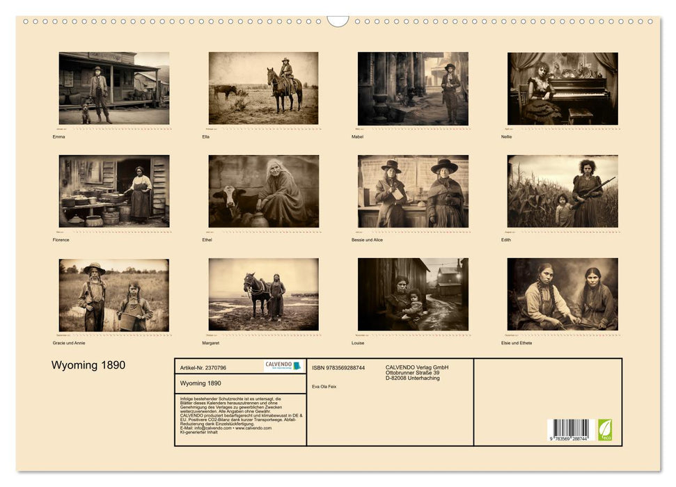
Task: Click 'CALVENDO Verlag GmbH' text
Action: [417, 367]
